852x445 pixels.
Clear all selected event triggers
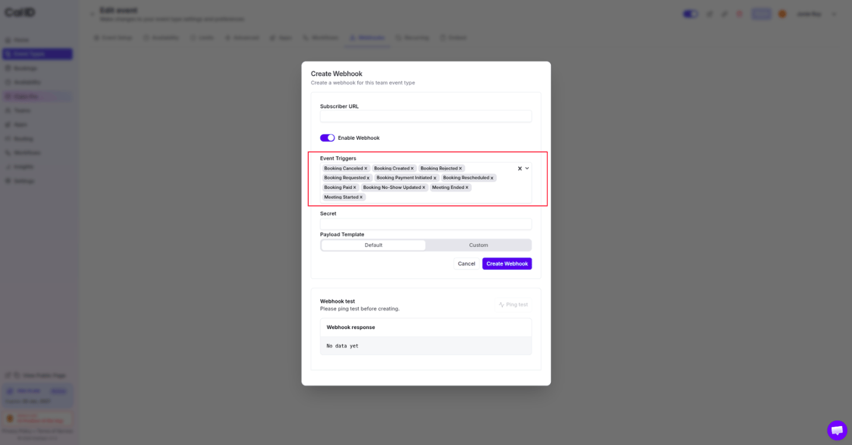(x=519, y=168)
